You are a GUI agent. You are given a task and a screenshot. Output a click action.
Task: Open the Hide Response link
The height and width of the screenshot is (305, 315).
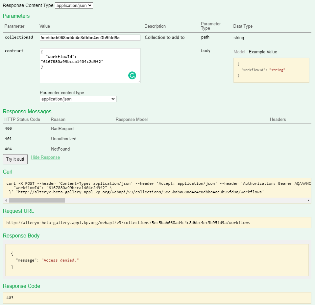coord(45,157)
